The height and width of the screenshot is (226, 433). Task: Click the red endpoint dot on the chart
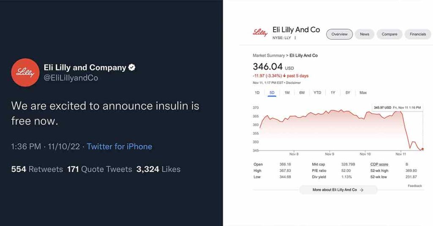(x=422, y=149)
